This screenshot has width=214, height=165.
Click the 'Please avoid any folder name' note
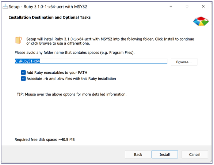[x=74, y=53]
